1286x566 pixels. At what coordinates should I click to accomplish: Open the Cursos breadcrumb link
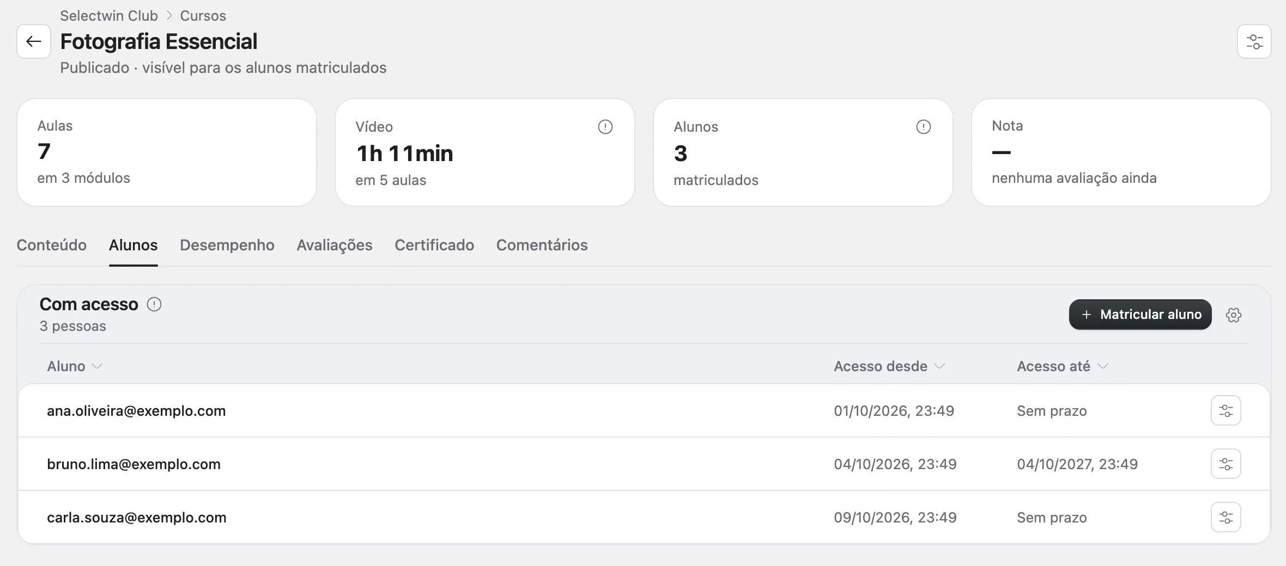pos(203,16)
